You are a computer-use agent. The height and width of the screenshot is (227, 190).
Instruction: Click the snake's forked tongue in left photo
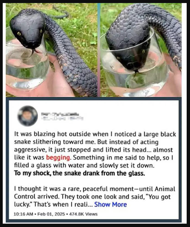click(34, 52)
